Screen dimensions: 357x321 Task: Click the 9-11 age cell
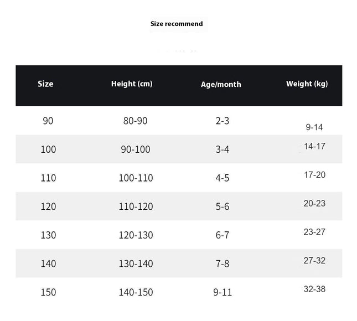pyautogui.click(x=223, y=292)
